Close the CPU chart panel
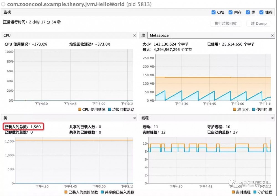The height and width of the screenshot is (196, 277). [135, 35]
